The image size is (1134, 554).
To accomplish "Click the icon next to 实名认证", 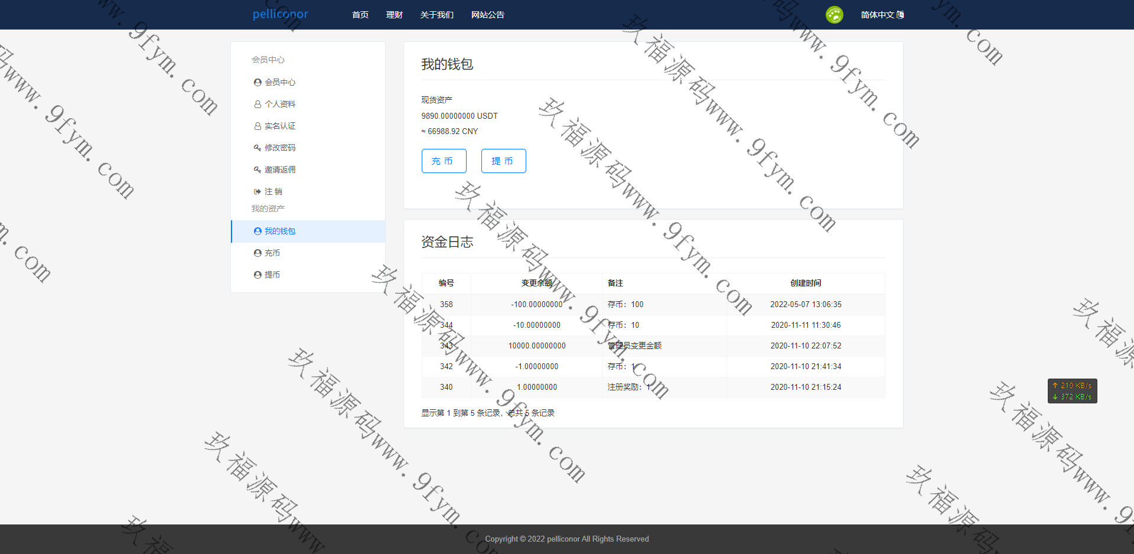I will [x=258, y=126].
